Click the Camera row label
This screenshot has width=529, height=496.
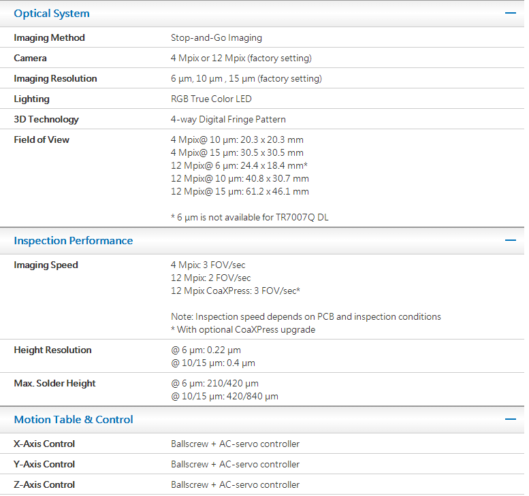(x=30, y=59)
